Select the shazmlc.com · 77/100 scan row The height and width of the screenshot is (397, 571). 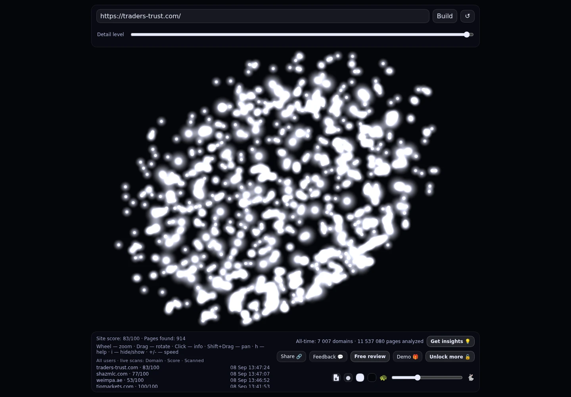pyautogui.click(x=183, y=374)
